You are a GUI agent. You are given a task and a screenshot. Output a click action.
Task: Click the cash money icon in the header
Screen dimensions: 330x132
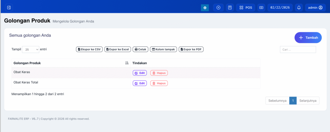tap(261, 8)
